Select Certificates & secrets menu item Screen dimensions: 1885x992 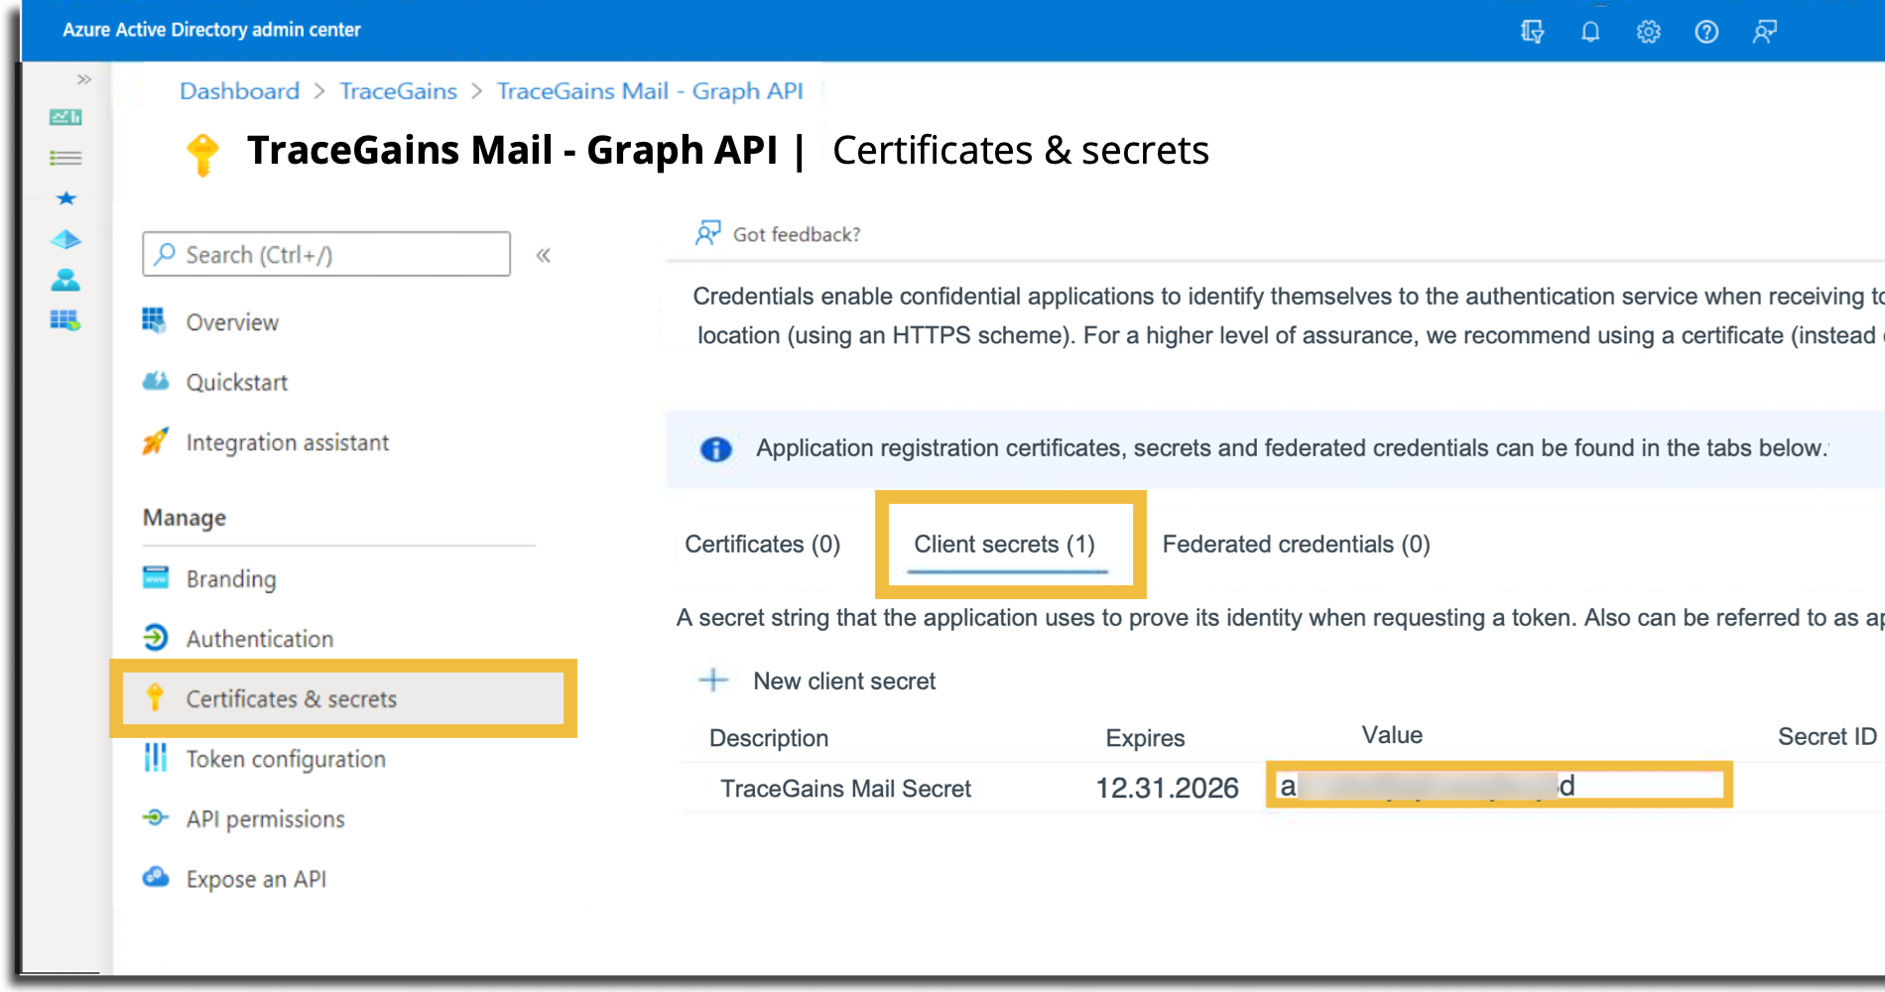[343, 698]
